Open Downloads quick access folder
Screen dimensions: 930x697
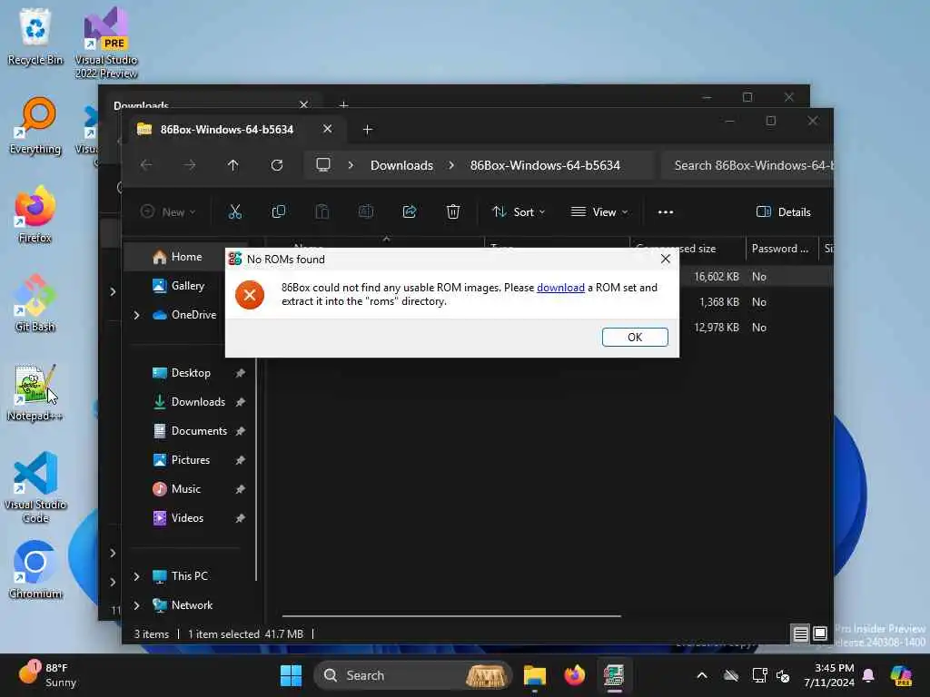coord(191,402)
